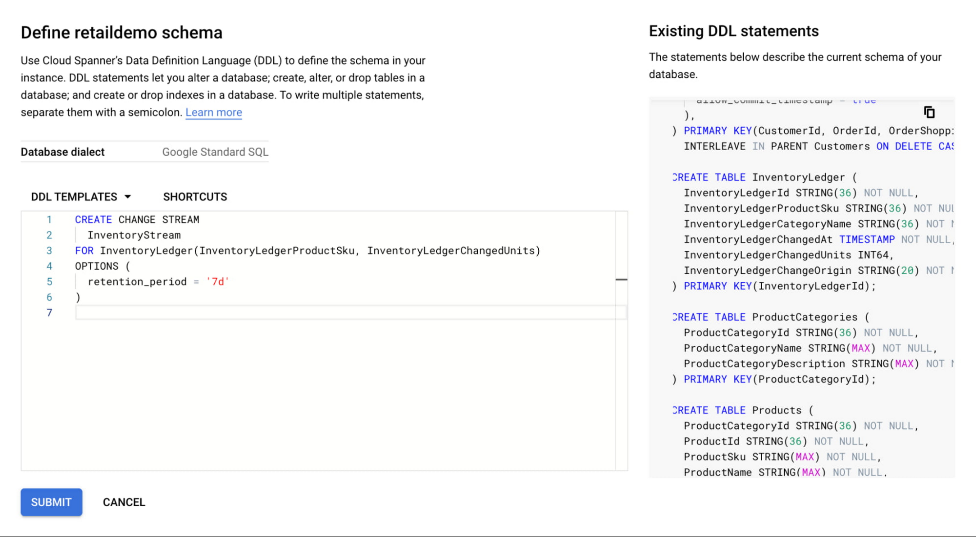Click 'CREATE TABLE ProductCategories' statement

coord(771,317)
